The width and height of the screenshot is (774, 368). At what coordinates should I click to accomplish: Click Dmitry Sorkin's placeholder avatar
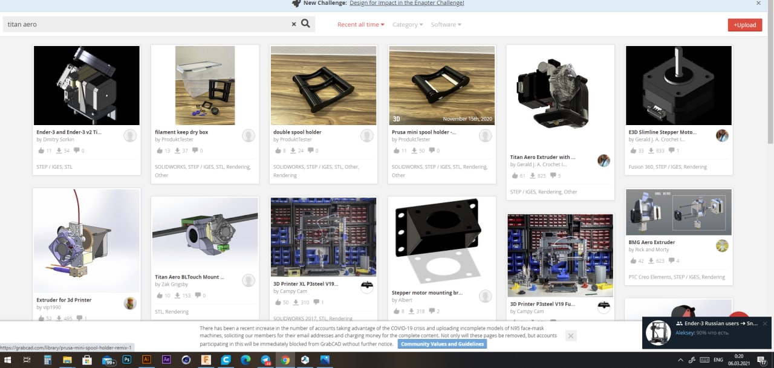tap(130, 135)
